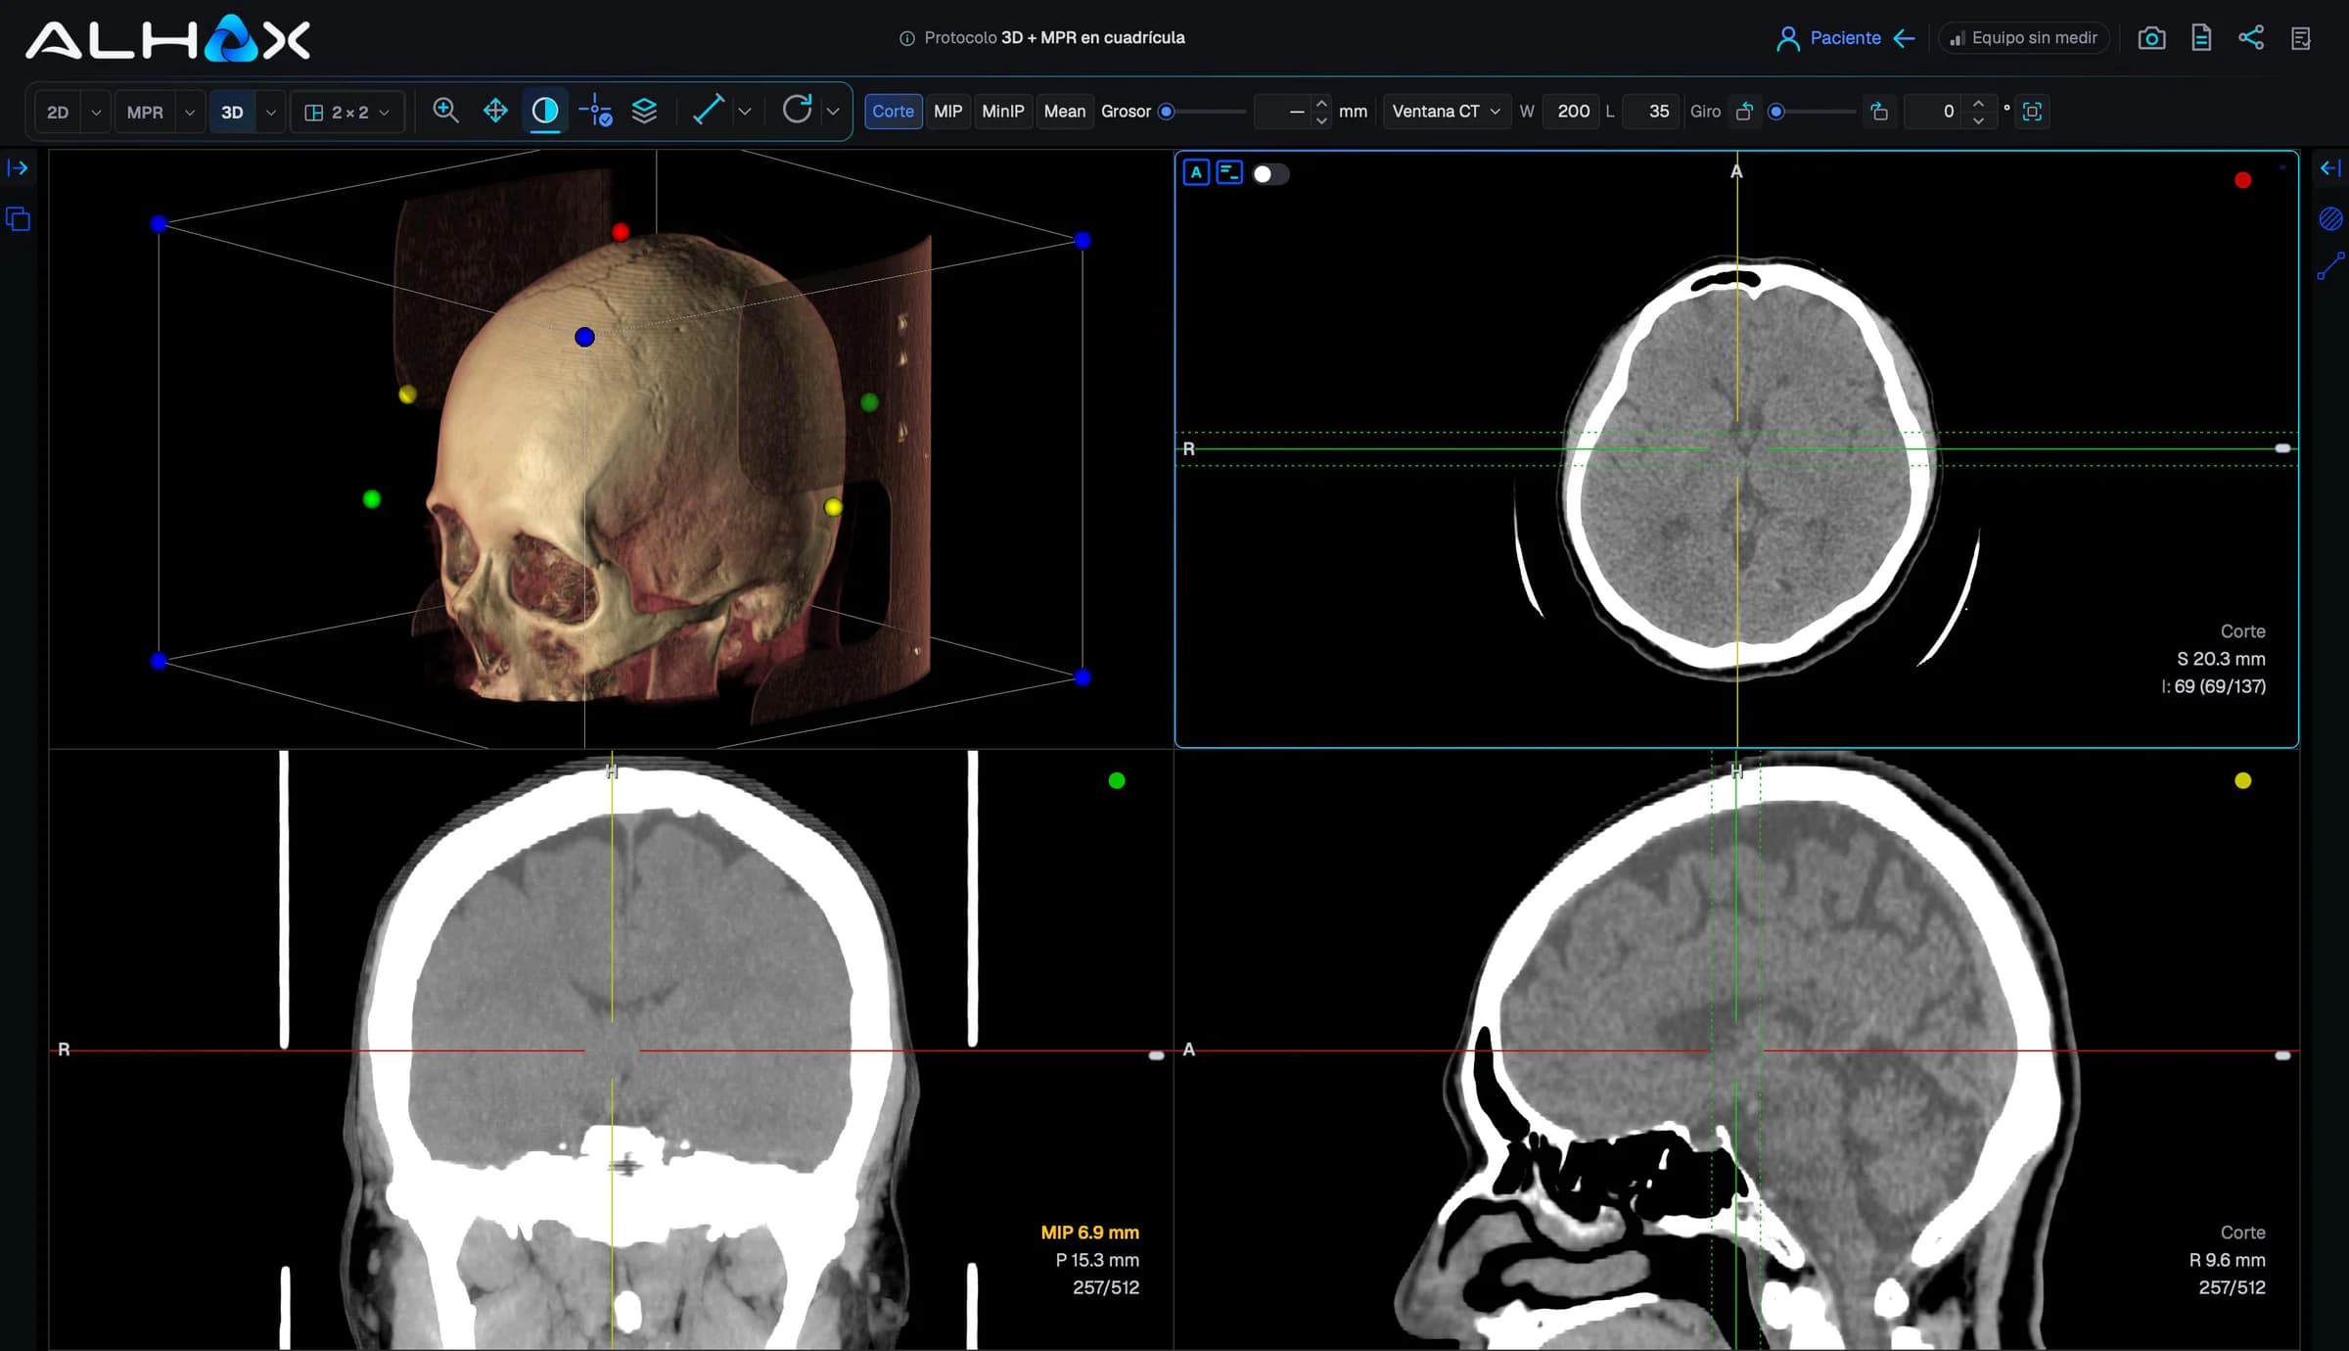Expand left sidebar with arrow icon
2349x1351 pixels.
(x=18, y=168)
